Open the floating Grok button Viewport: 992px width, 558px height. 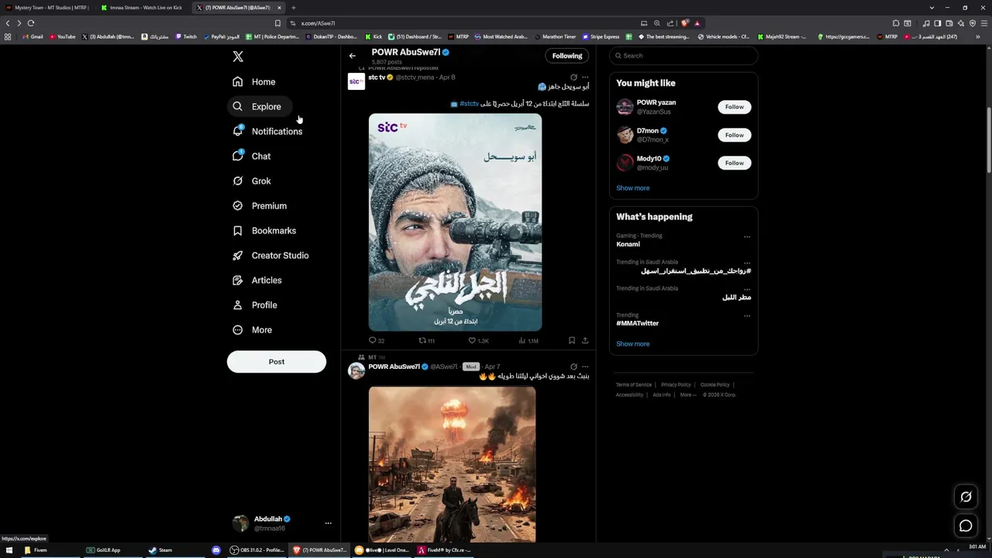[966, 497]
